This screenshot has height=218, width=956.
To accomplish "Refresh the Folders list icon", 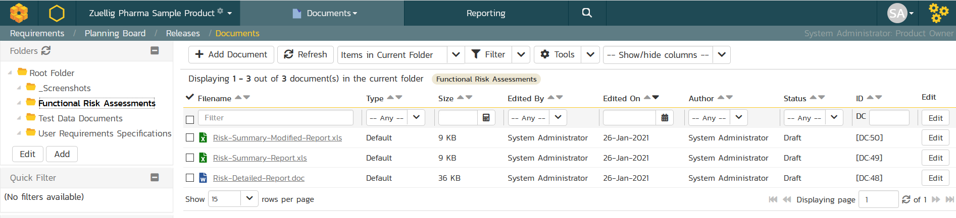I will (x=46, y=51).
